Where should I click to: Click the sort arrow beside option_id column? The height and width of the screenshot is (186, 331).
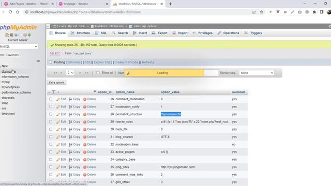95,92
